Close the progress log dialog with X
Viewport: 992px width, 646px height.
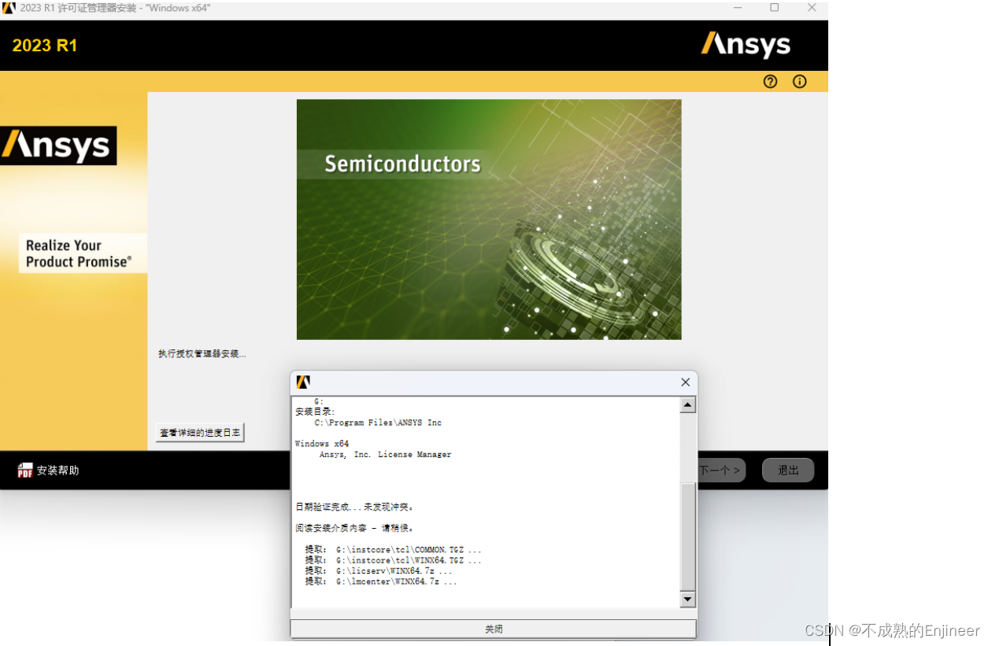click(685, 382)
